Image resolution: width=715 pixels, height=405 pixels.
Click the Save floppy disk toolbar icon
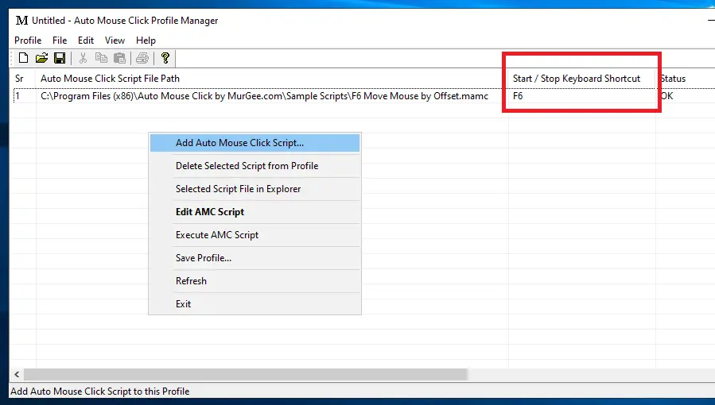(60, 58)
